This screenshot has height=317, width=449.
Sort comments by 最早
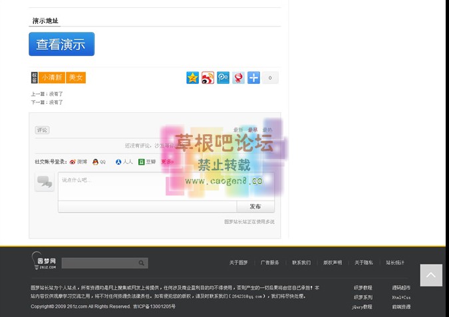click(253, 130)
